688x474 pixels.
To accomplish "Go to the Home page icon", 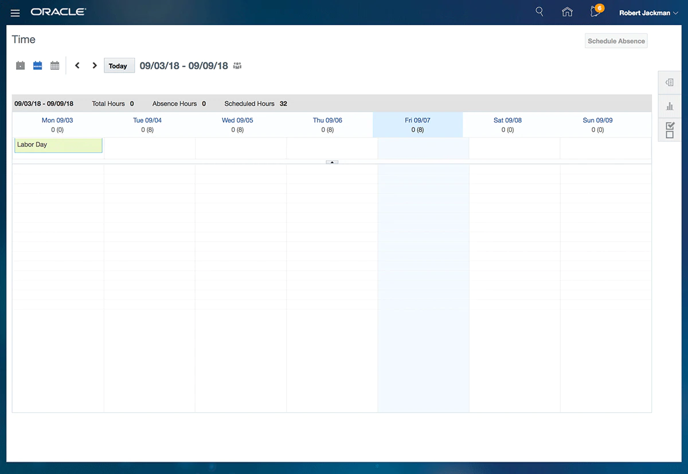I will click(567, 12).
